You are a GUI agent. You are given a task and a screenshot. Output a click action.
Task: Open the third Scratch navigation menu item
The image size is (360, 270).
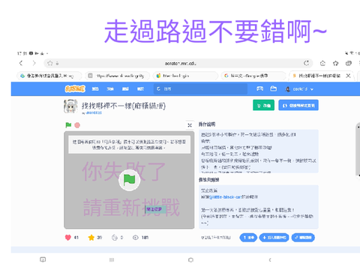pyautogui.click(x=125, y=89)
